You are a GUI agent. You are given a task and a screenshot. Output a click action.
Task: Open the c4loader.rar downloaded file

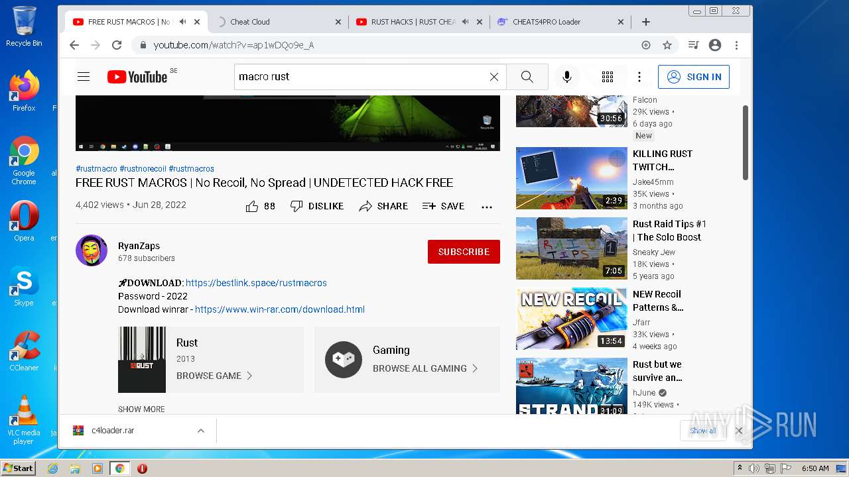click(113, 431)
